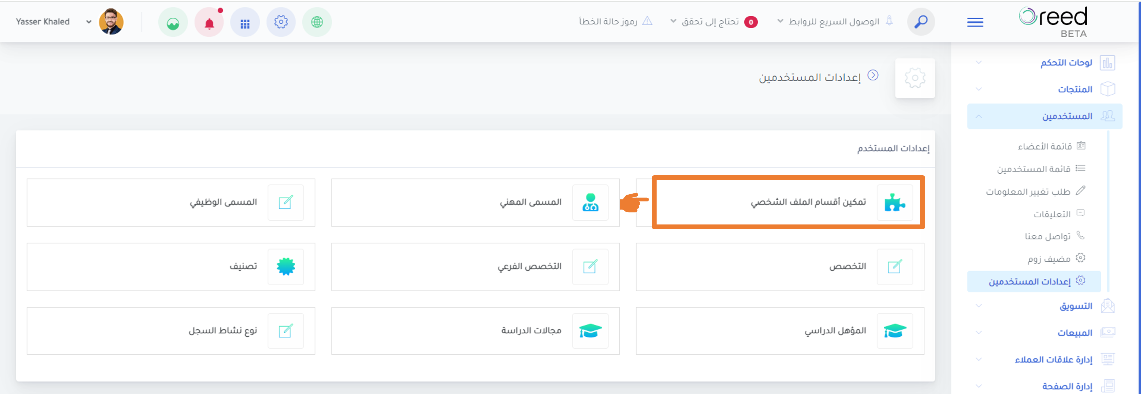Open the apps grid icon
The height and width of the screenshot is (394, 1141).
coord(245,22)
